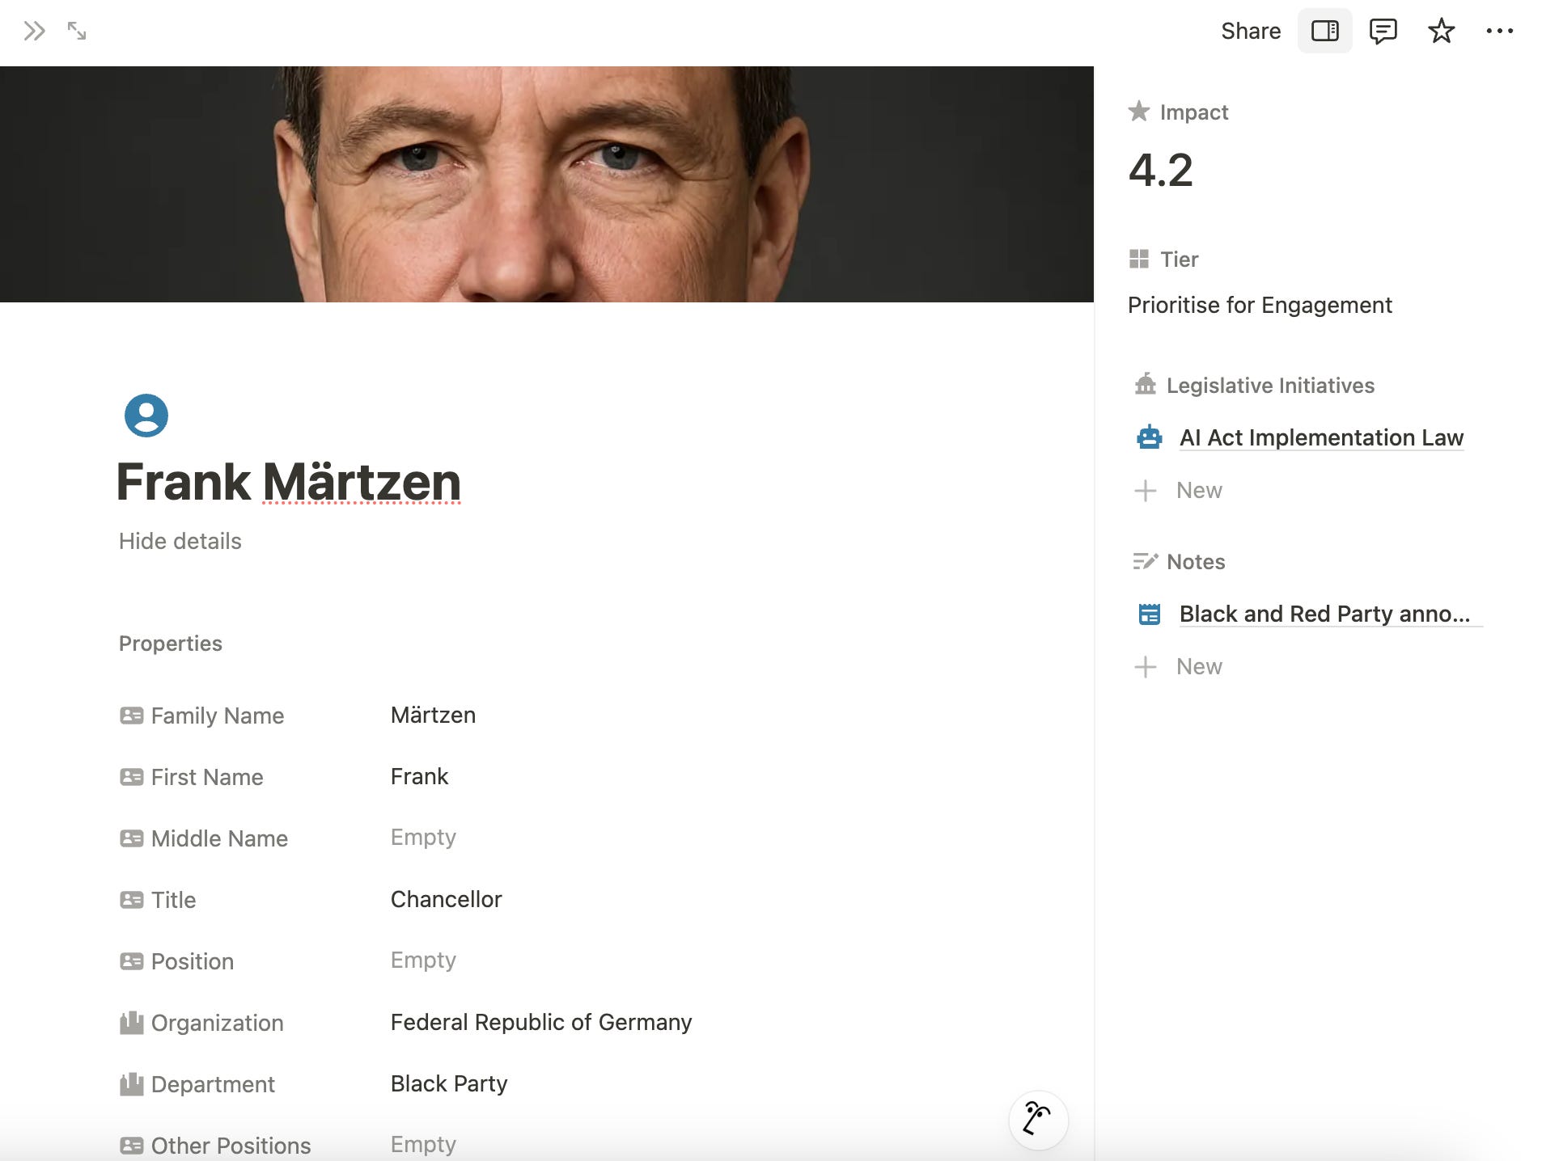Open the Department property label

tap(213, 1084)
